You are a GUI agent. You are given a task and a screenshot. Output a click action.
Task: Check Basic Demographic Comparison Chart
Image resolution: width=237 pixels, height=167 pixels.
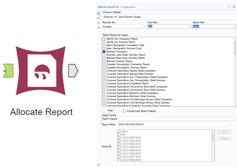click(104, 45)
